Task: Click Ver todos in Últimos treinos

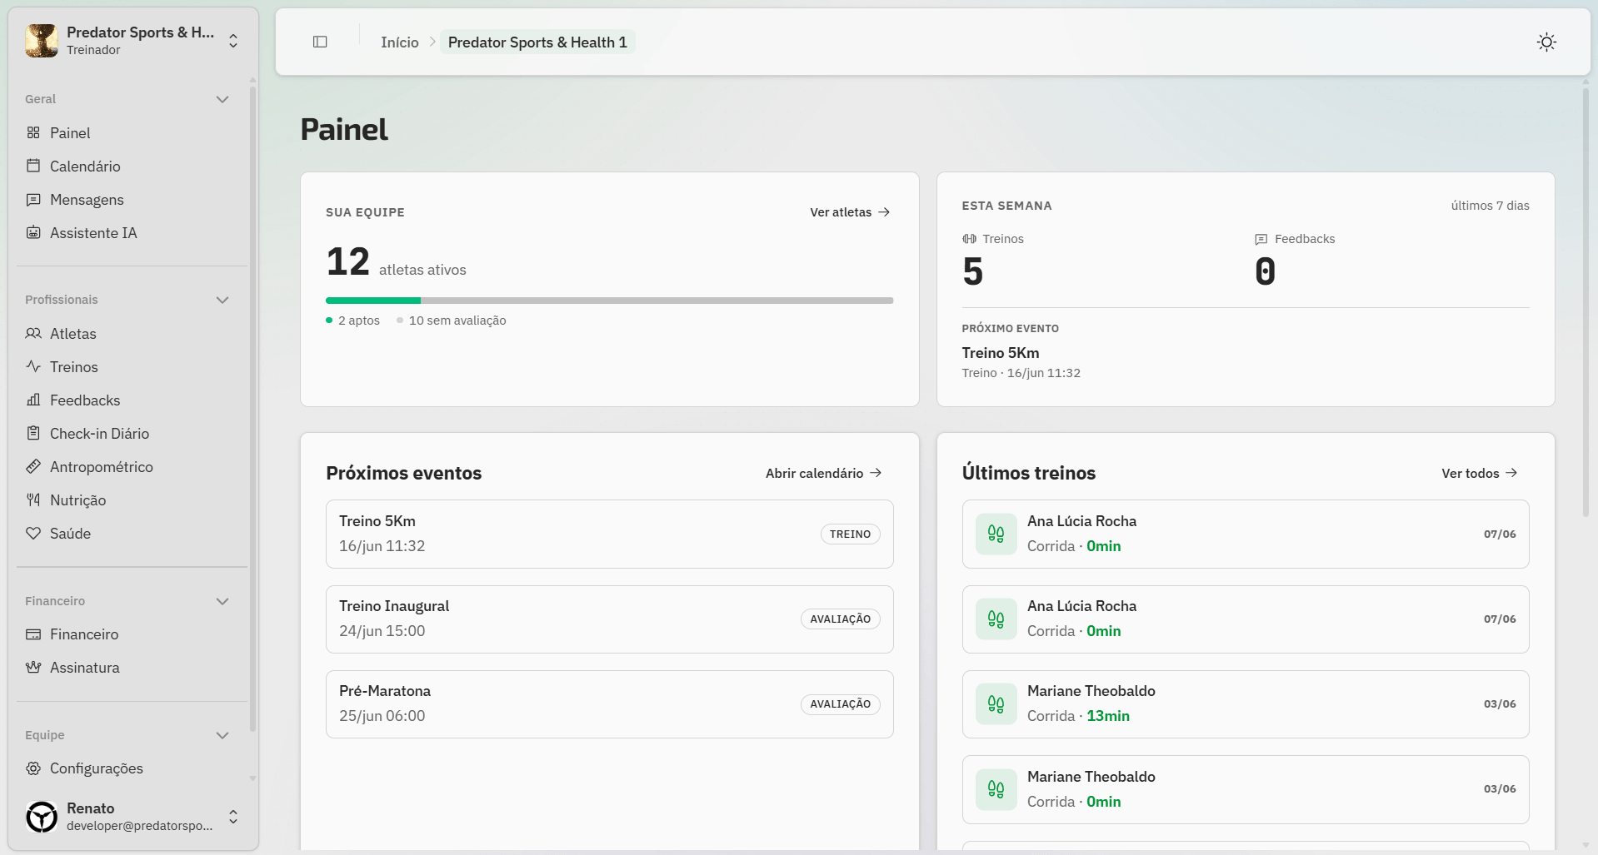Action: coord(1479,473)
